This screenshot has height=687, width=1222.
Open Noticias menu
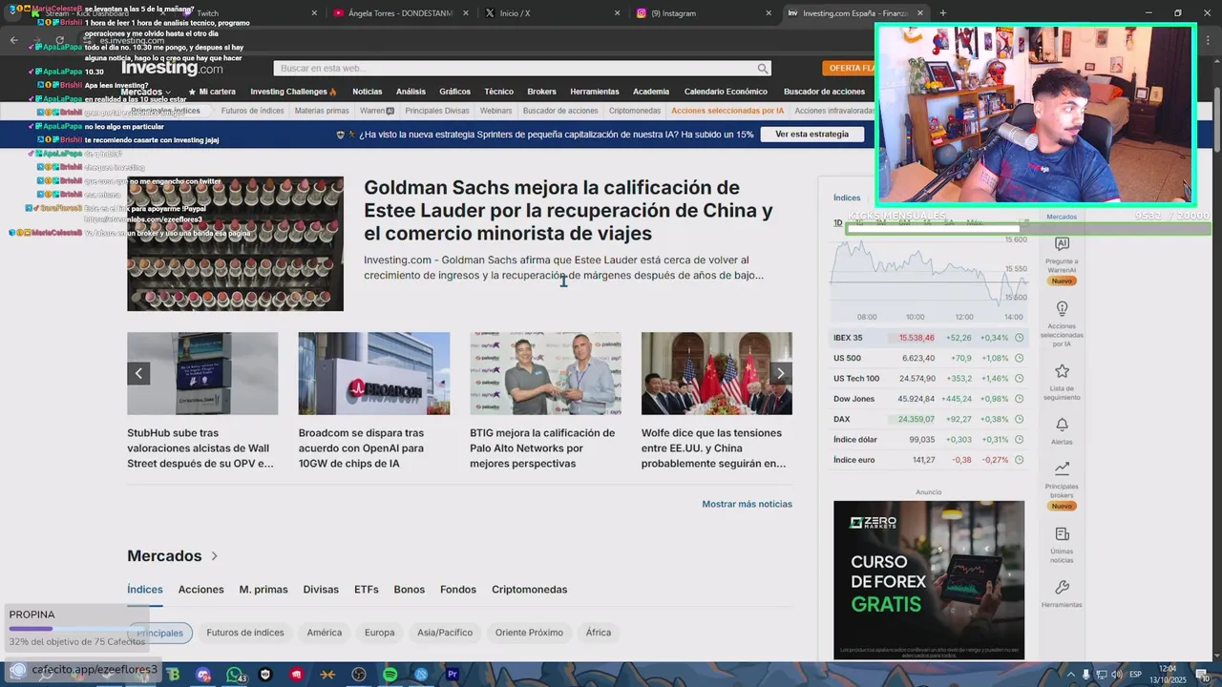tap(367, 92)
